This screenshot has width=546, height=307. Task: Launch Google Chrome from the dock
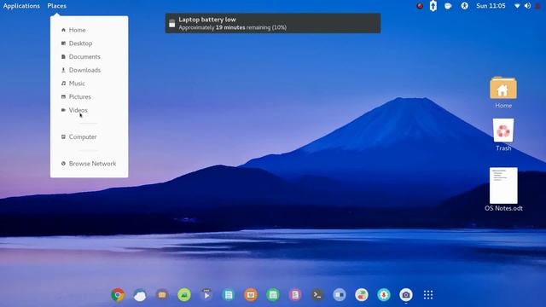pos(118,295)
